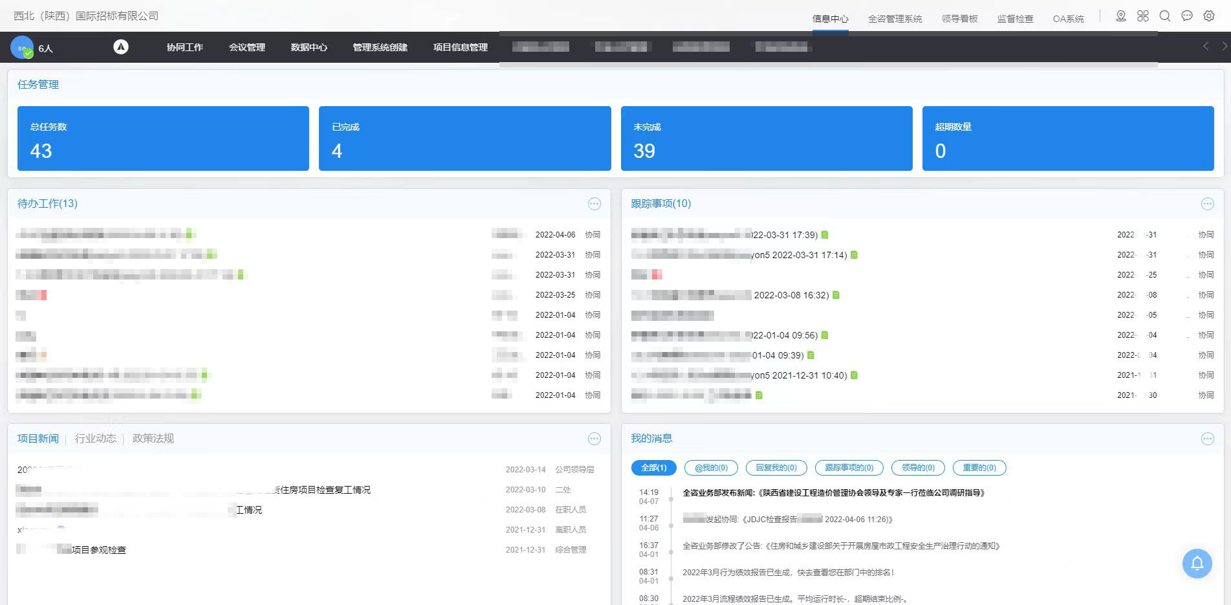Select the 全部(1) message filter
1231x605 pixels.
(653, 467)
